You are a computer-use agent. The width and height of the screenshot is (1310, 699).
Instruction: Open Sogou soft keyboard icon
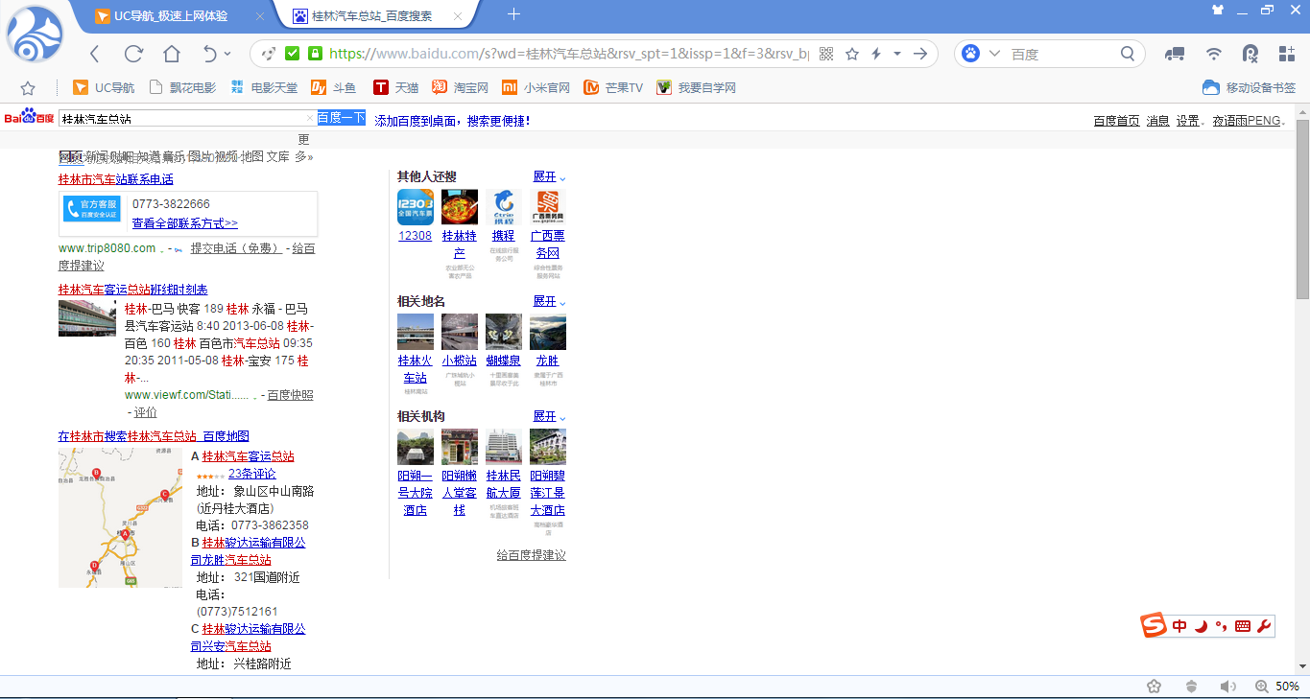[x=1243, y=626]
